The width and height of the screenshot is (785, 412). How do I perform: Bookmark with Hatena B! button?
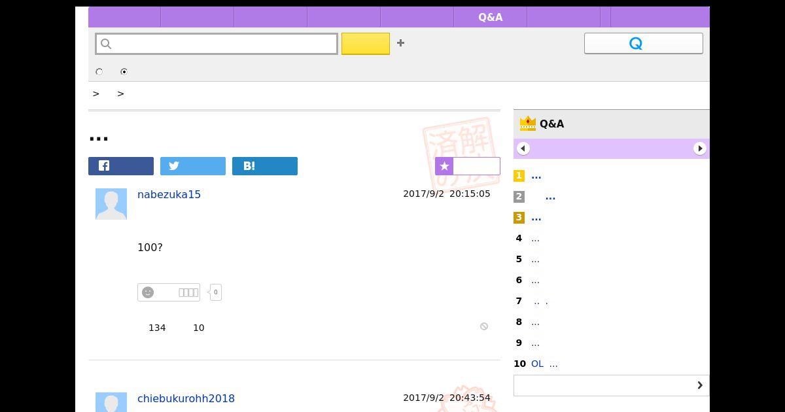(265, 166)
